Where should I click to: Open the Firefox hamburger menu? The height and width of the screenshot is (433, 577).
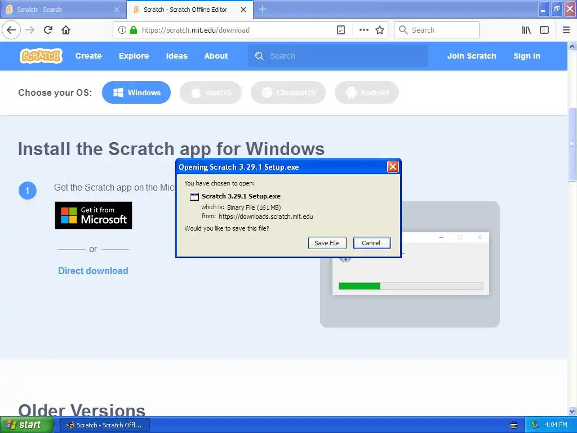pos(566,30)
